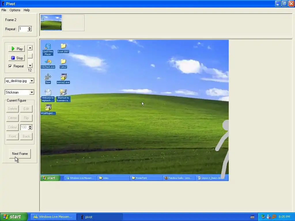This screenshot has width=295, height=221.
Task: Click the Welcome to Hightech icon in canvas
Action: pyautogui.click(x=48, y=96)
